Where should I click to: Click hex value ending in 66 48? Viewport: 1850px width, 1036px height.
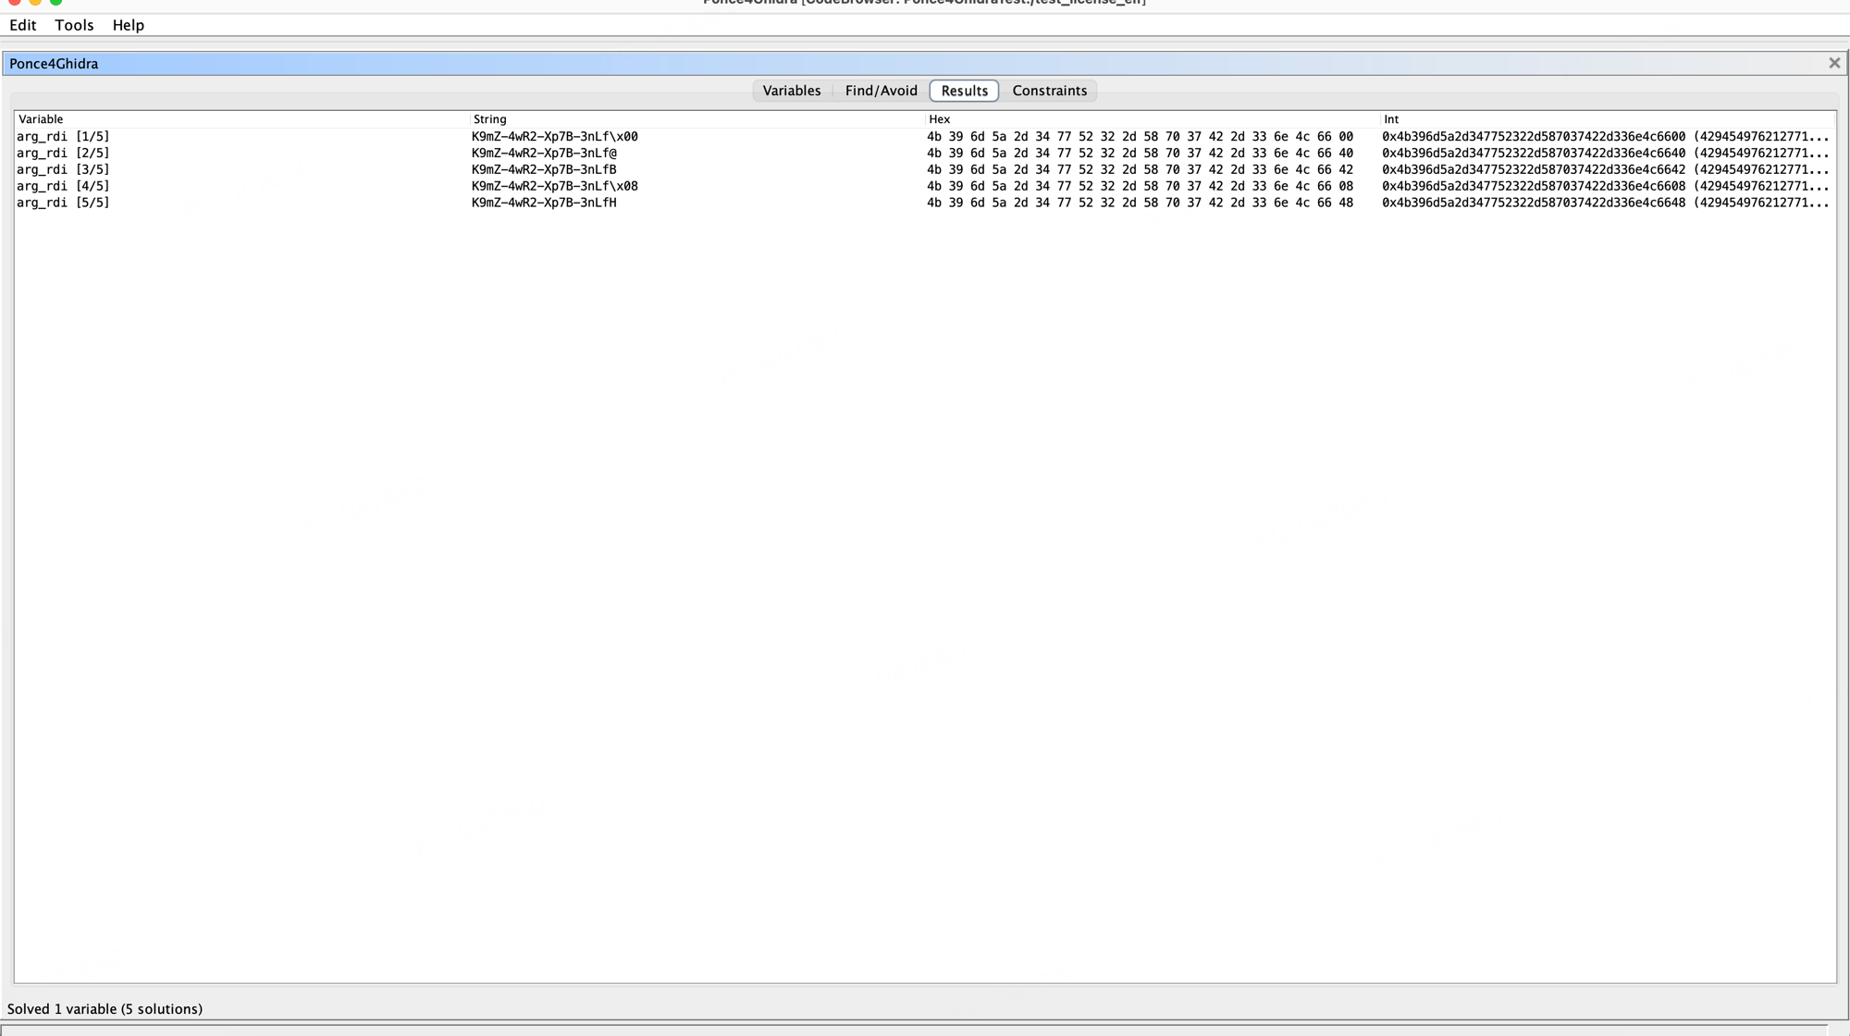1140,203
